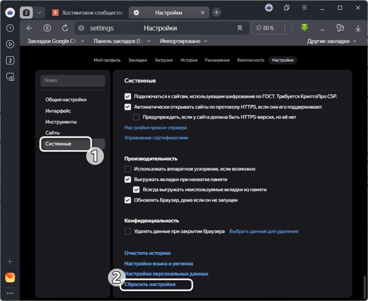The image size is (368, 301).
Task: Open screenshot tool icon in sidebar
Action: (x=10, y=77)
